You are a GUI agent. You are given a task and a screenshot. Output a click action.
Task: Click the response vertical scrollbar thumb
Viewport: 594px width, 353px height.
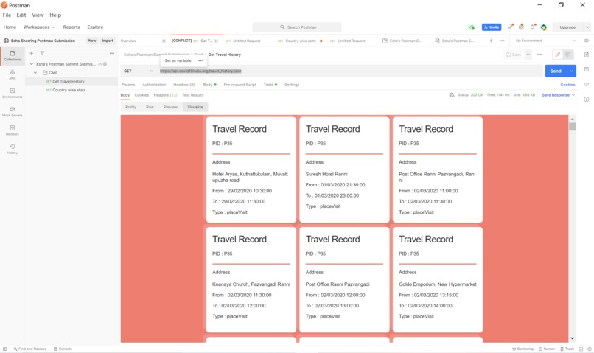click(x=572, y=127)
